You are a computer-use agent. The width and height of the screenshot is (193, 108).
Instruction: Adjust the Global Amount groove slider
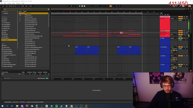pyautogui.click(x=47, y=78)
